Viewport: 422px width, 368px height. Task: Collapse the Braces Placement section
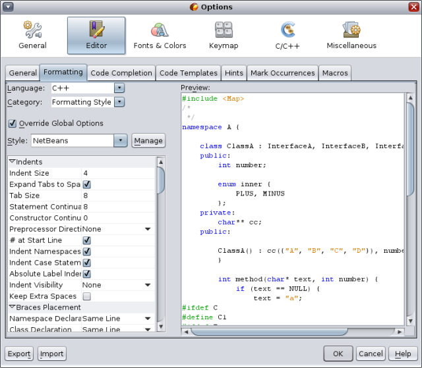12,307
